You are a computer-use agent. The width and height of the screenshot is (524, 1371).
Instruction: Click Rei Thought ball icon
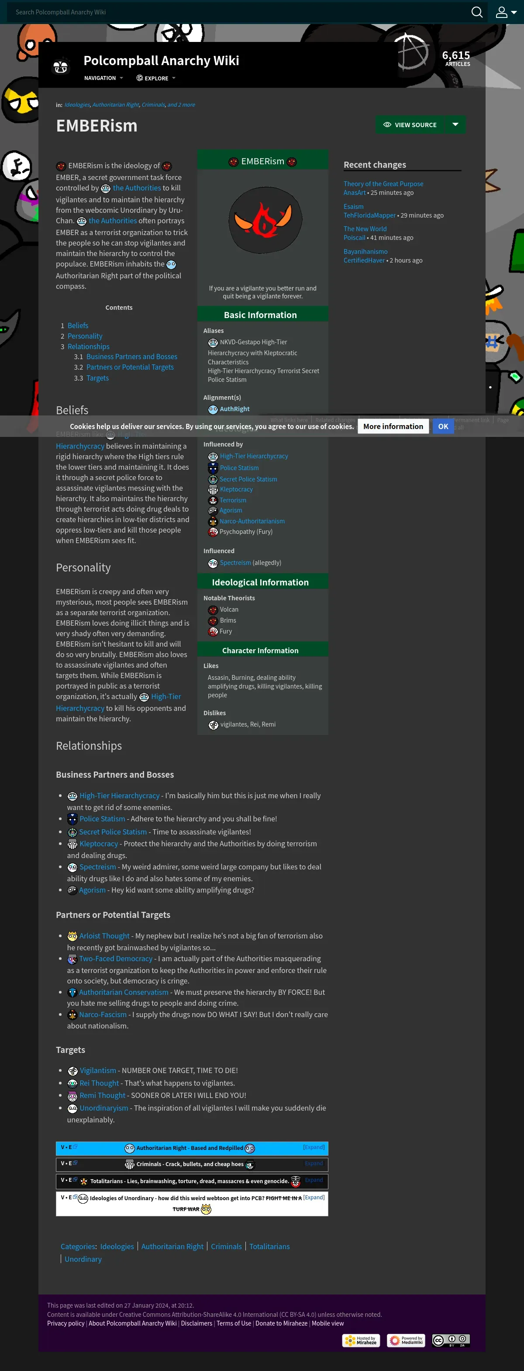click(x=72, y=1084)
